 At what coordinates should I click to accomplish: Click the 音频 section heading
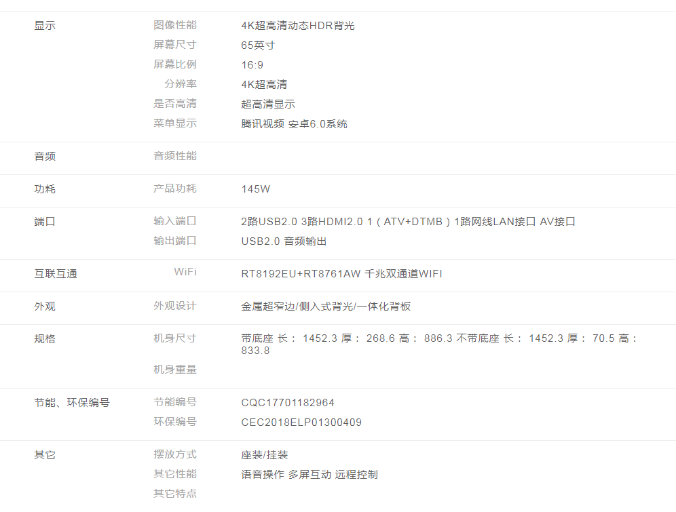(45, 157)
